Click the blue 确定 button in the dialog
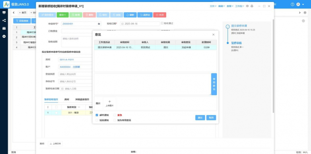 coord(200,117)
